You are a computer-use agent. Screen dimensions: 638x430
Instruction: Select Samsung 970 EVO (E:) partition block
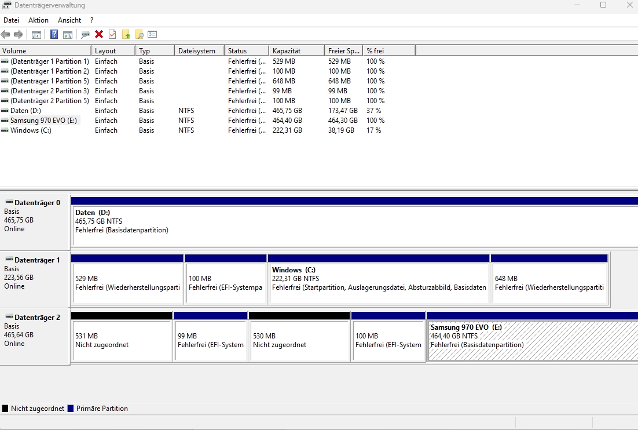(x=532, y=336)
